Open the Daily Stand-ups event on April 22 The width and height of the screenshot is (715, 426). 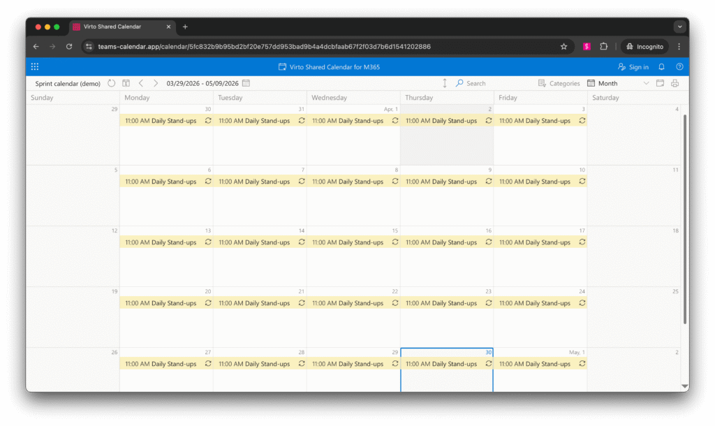point(353,303)
